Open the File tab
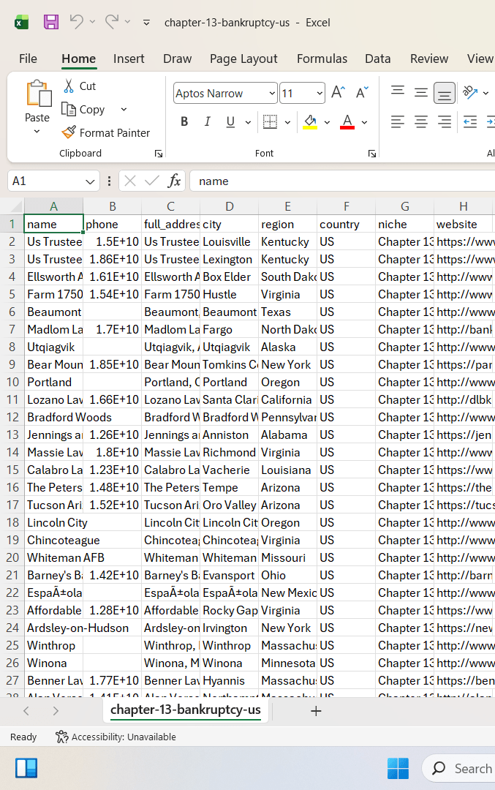The height and width of the screenshot is (790, 495). pyautogui.click(x=29, y=59)
